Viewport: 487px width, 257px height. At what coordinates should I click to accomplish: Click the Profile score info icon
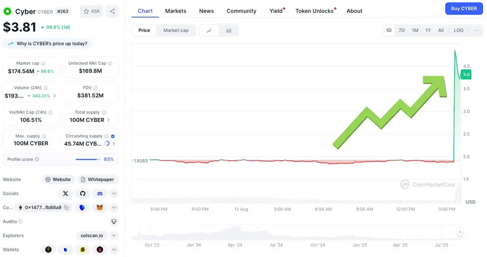tap(37, 159)
